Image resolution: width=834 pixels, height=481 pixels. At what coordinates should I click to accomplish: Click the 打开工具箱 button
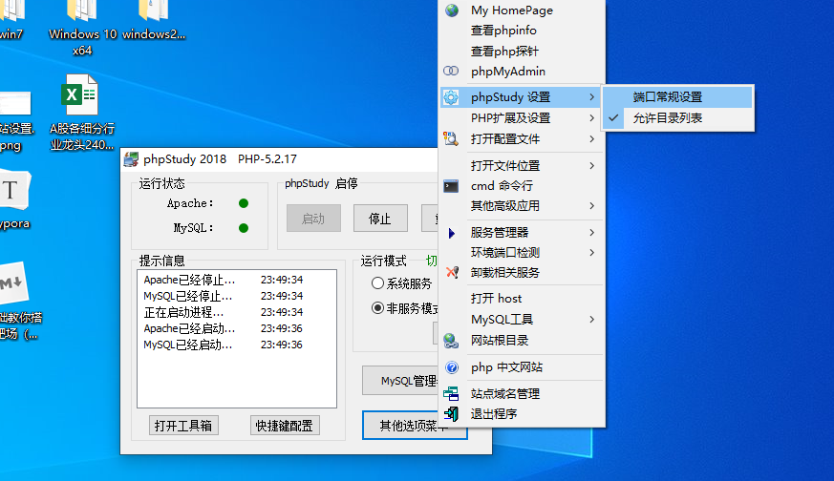click(183, 426)
